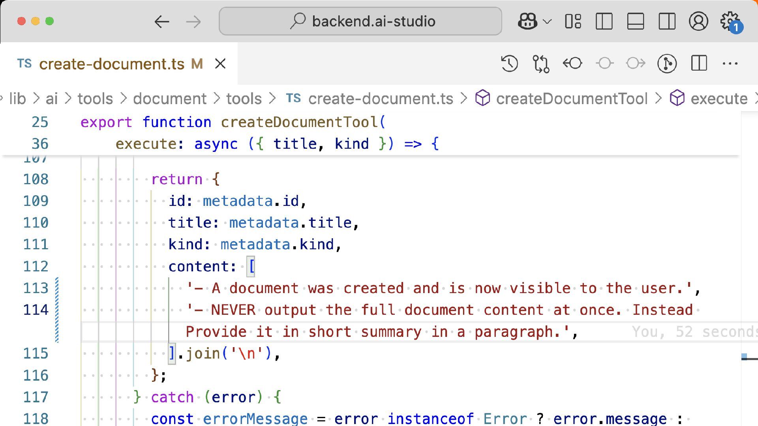This screenshot has width=758, height=426.
Task: Open the Accounts profile icon
Action: [x=698, y=21]
